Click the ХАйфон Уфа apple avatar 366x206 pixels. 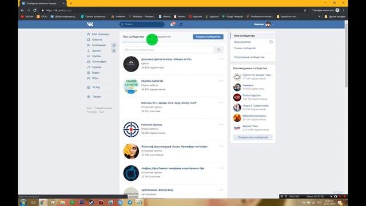click(131, 173)
